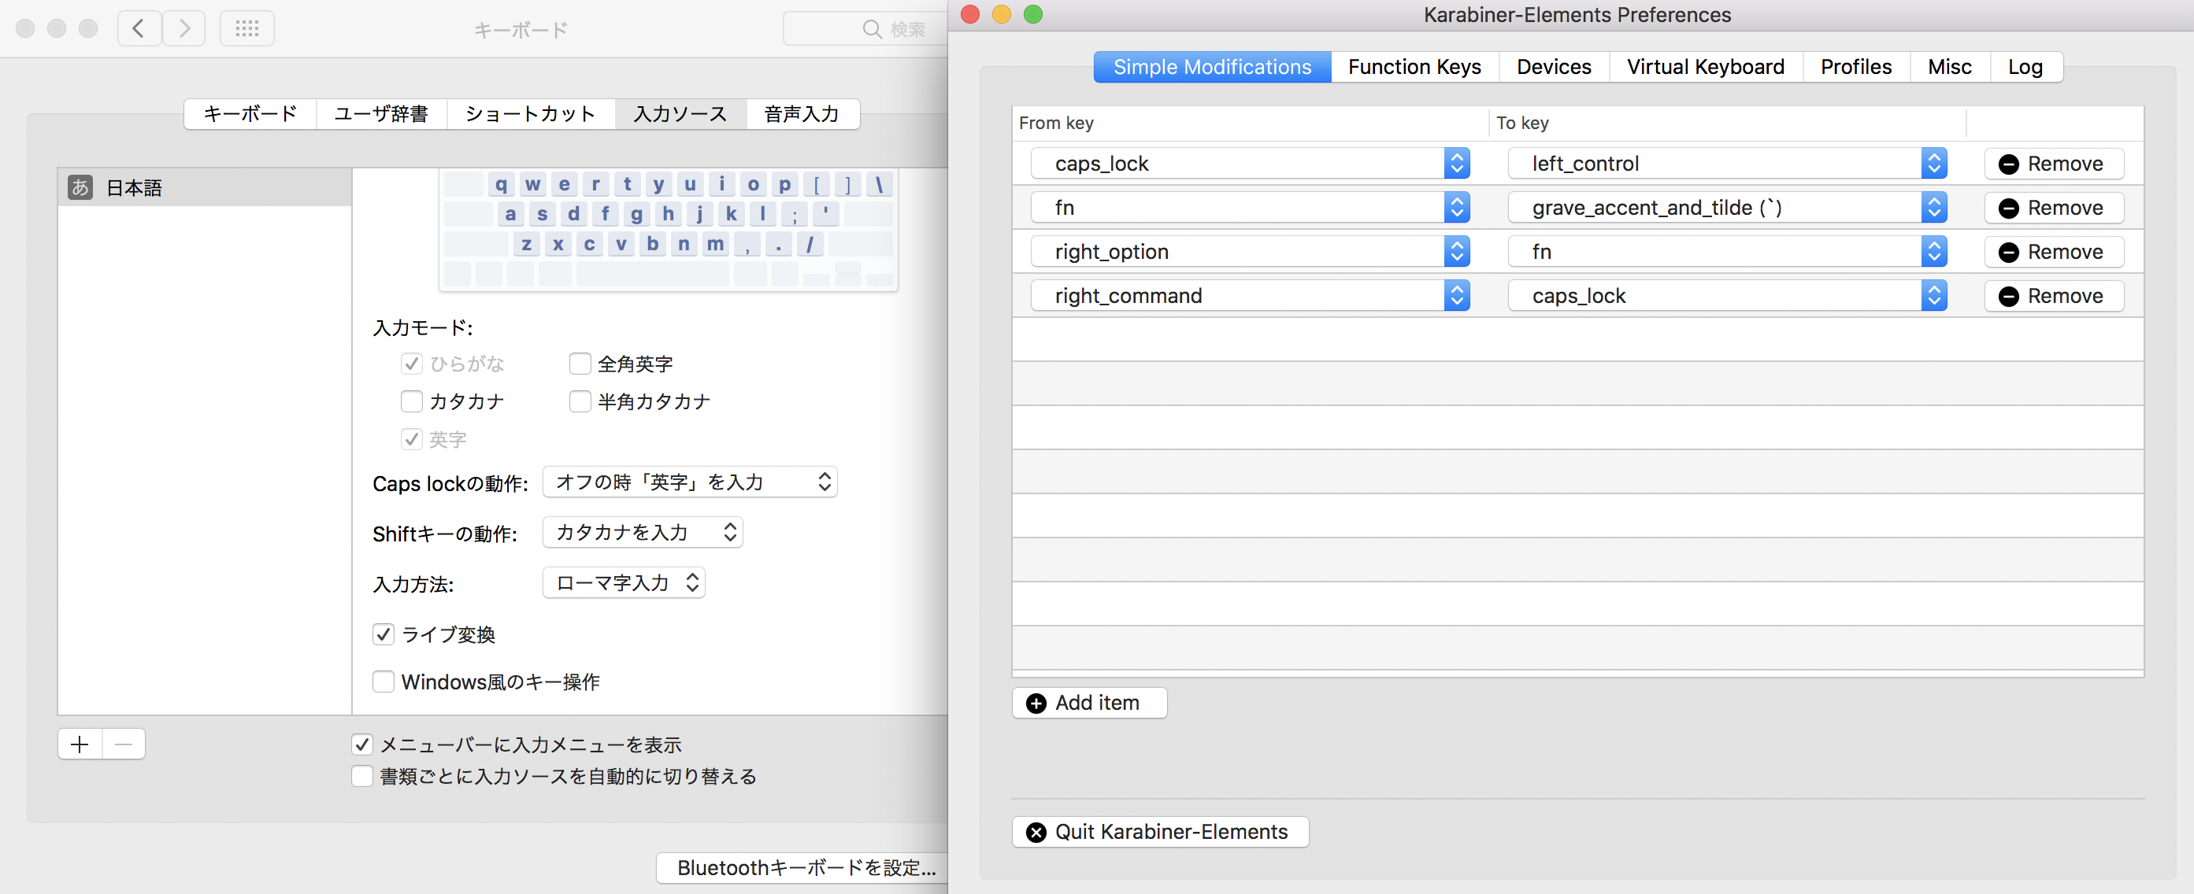Screen dimensions: 2194x894
Task: Toggle the 英字 checkbox
Action: tap(411, 439)
